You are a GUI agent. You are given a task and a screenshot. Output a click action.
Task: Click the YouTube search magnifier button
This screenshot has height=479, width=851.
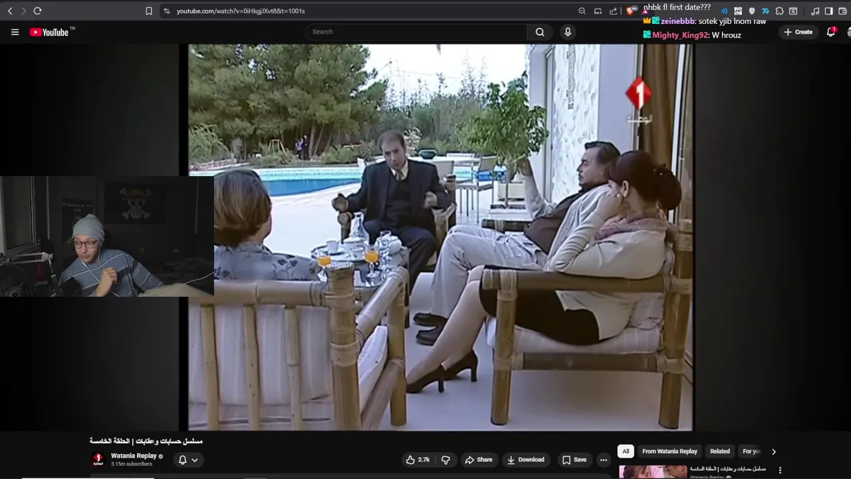click(x=540, y=32)
